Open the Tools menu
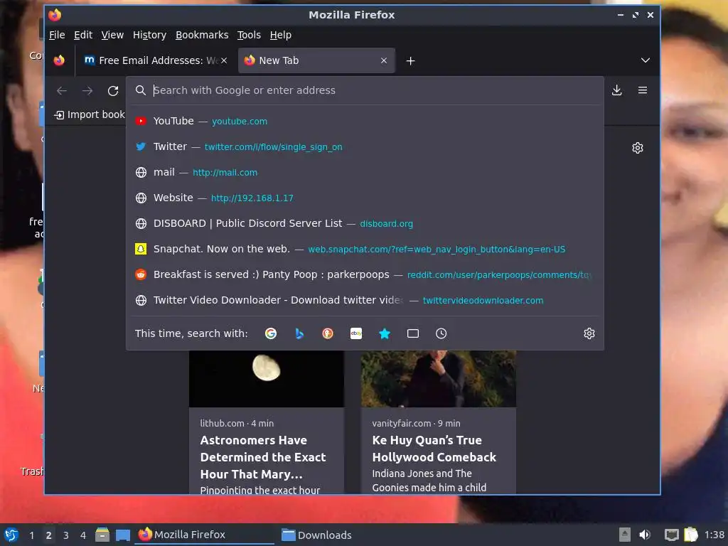This screenshot has height=546, width=728. coord(249,36)
